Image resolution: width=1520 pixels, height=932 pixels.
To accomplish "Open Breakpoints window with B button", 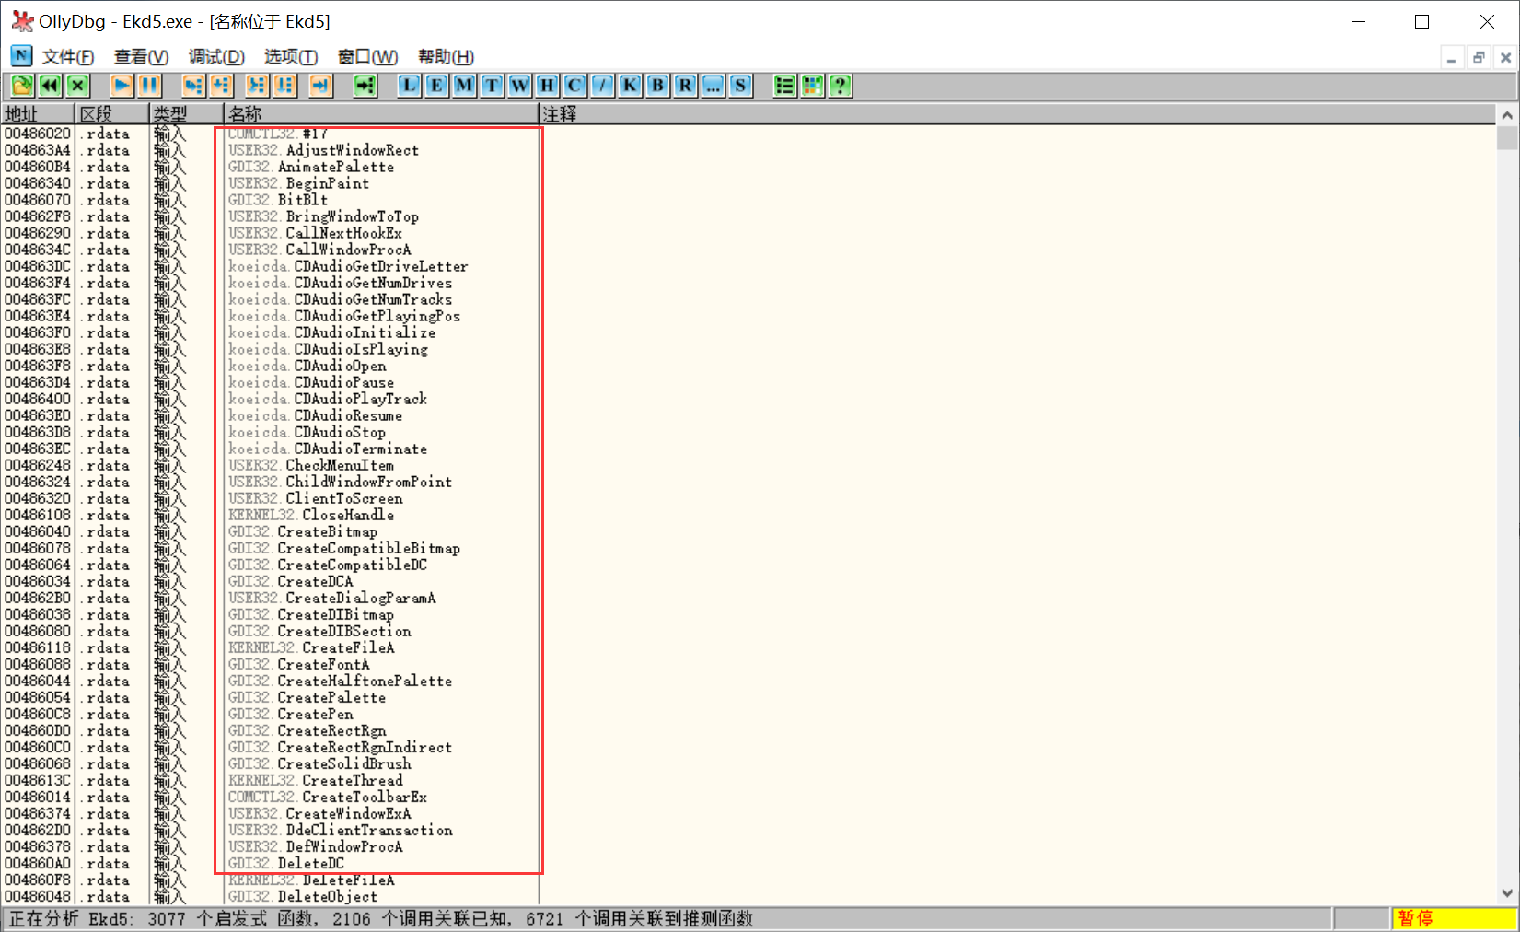I will coord(657,86).
